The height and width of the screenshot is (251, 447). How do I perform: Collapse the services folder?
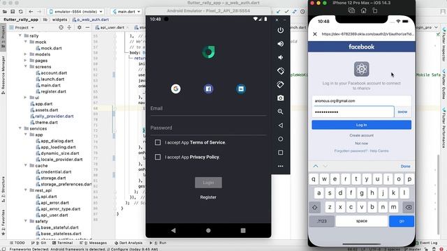pyautogui.click(x=20, y=128)
